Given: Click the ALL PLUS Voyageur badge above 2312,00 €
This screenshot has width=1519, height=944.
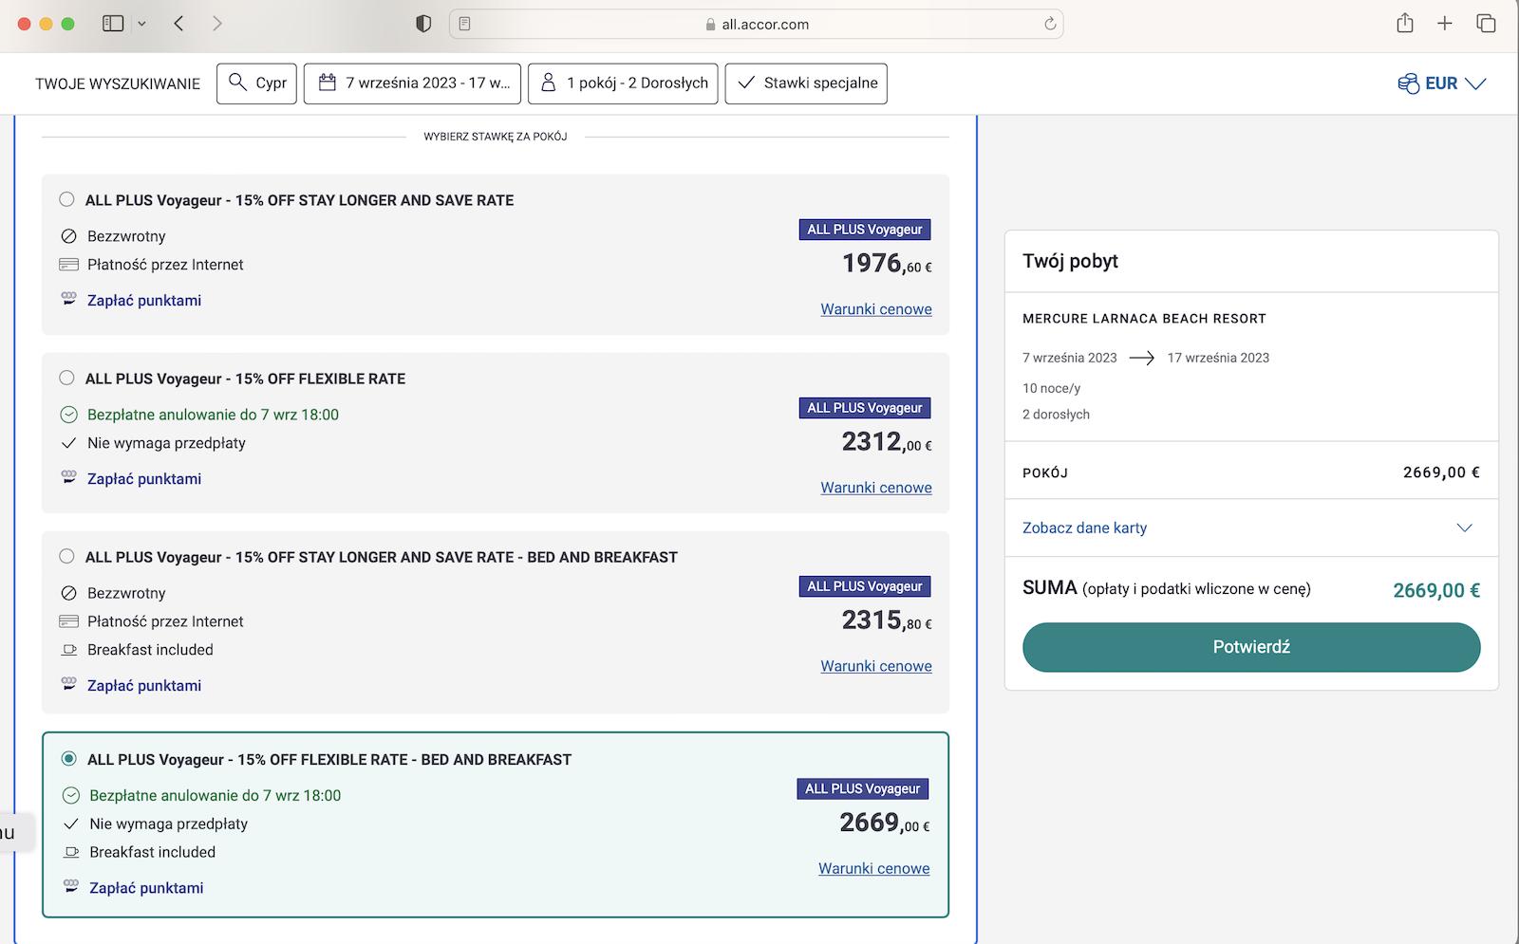Looking at the screenshot, I should 865,408.
